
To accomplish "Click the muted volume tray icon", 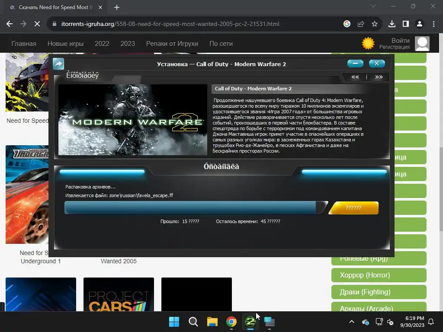I will click(x=390, y=322).
